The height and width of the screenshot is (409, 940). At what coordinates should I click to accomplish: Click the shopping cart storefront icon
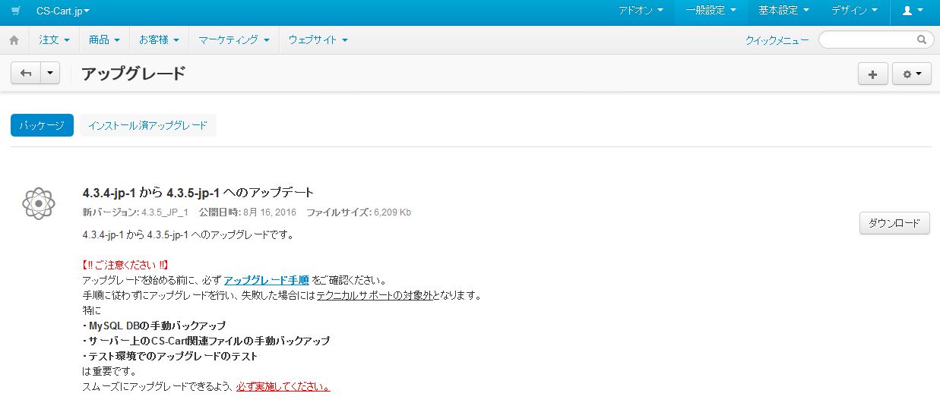pyautogui.click(x=15, y=11)
